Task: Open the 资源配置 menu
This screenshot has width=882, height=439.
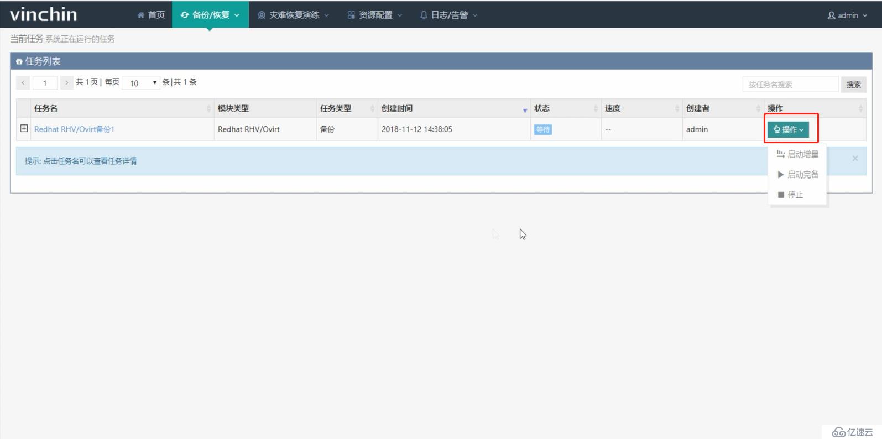Action: 375,15
